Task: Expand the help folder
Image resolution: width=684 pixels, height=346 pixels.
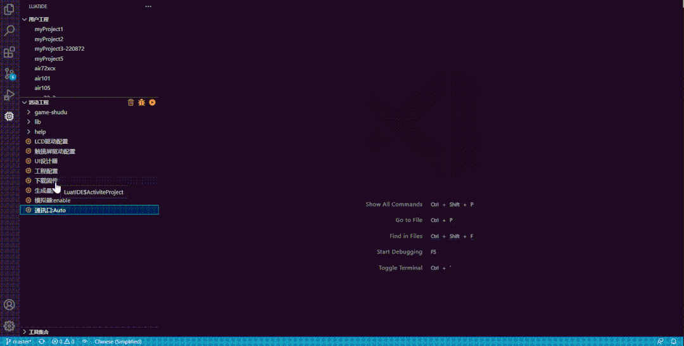Action: pyautogui.click(x=28, y=132)
